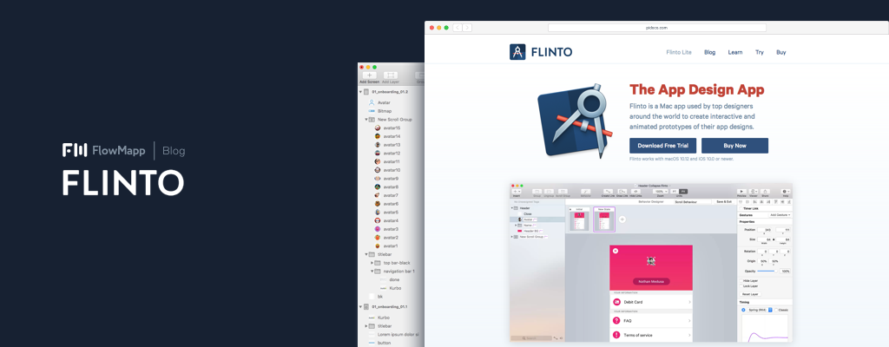This screenshot has width=889, height=347.
Task: Click the Share toolbar icon
Action: click(766, 191)
